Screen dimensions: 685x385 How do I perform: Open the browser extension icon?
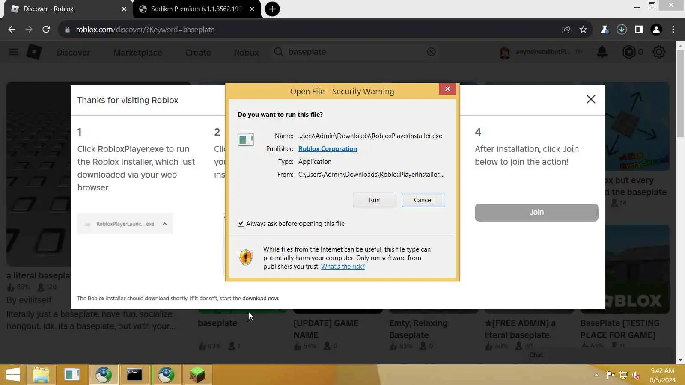pos(604,29)
